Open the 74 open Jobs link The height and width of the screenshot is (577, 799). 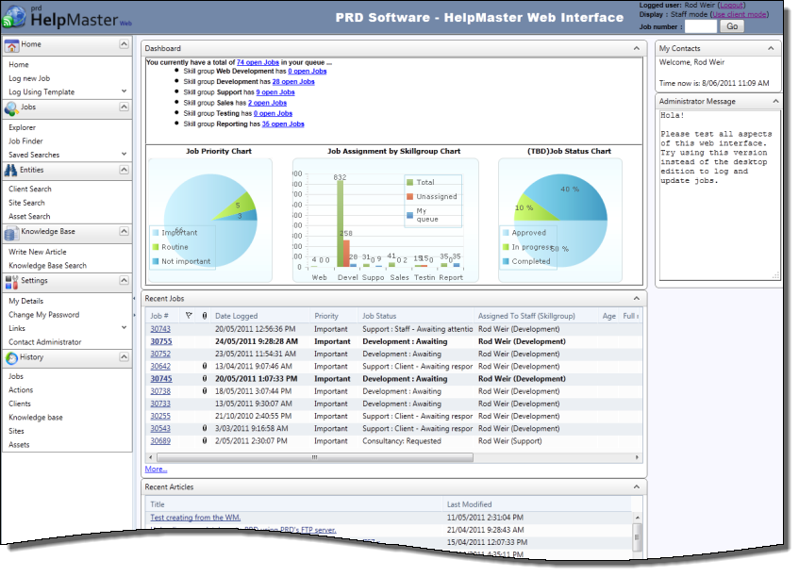(258, 62)
